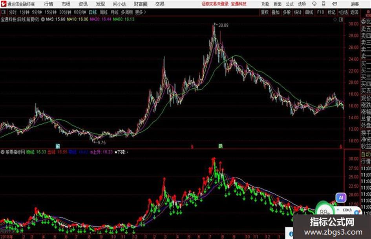371x239 pixels.
Task: Click the ☆上升: 16.23 indicator value
Action: coord(101,152)
